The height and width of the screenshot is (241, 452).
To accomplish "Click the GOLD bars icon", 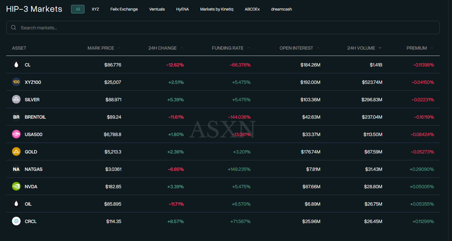I will pyautogui.click(x=16, y=151).
